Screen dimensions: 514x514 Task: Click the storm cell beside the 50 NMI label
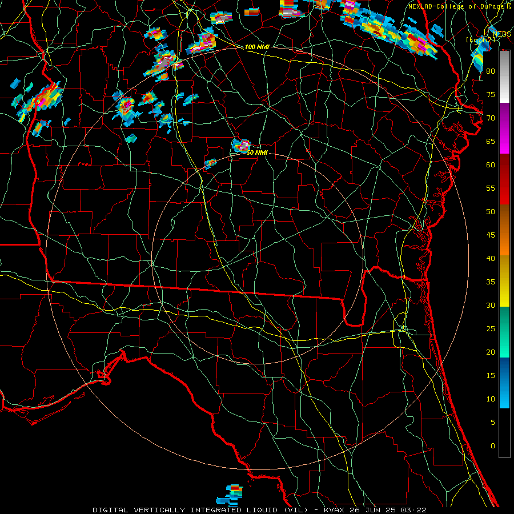(242, 146)
